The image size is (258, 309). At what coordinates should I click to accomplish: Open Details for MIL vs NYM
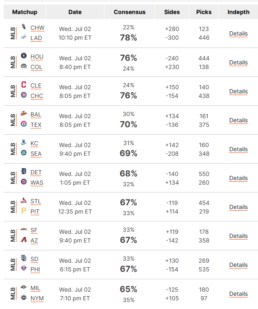[238, 294]
